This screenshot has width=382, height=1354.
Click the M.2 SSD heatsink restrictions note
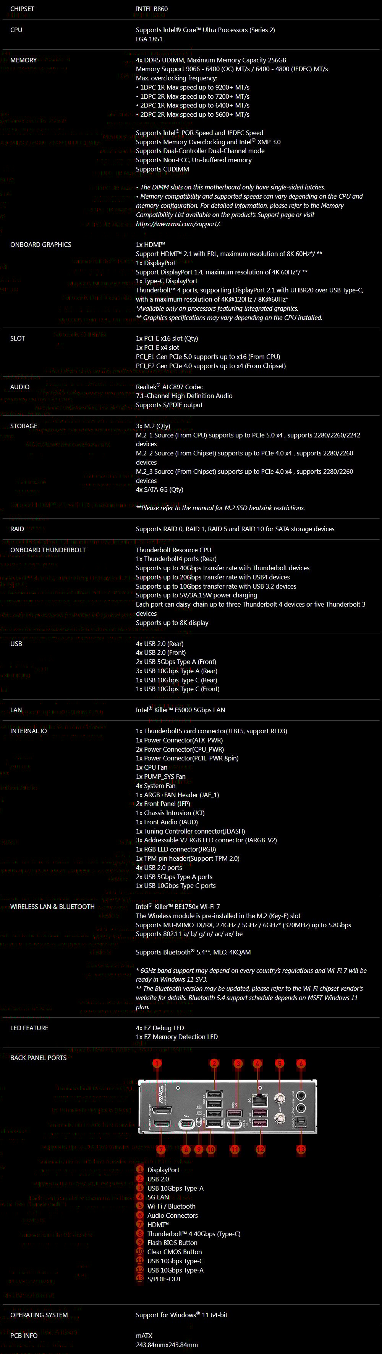pos(220,508)
